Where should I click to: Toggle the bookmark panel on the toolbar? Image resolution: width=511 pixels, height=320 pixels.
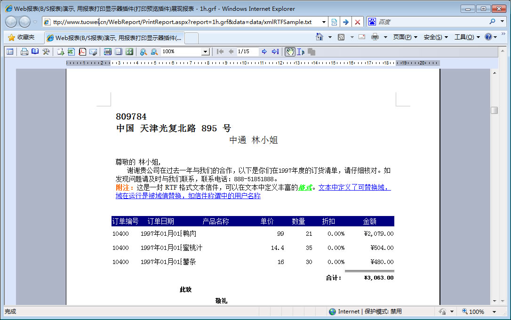click(10, 52)
